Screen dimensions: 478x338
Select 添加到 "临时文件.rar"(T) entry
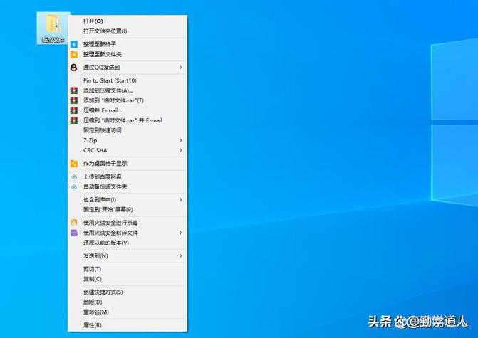pos(128,100)
